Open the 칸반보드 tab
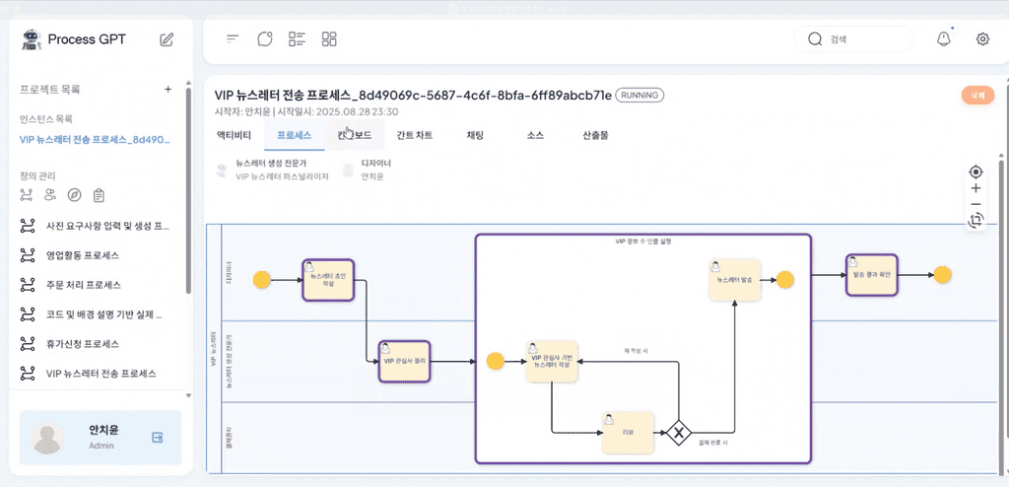 tap(355, 135)
